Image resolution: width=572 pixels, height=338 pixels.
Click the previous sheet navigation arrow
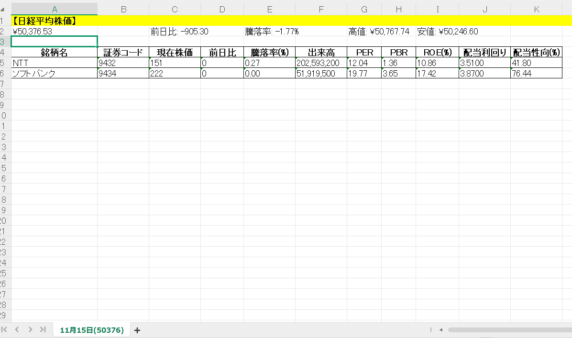point(17,329)
